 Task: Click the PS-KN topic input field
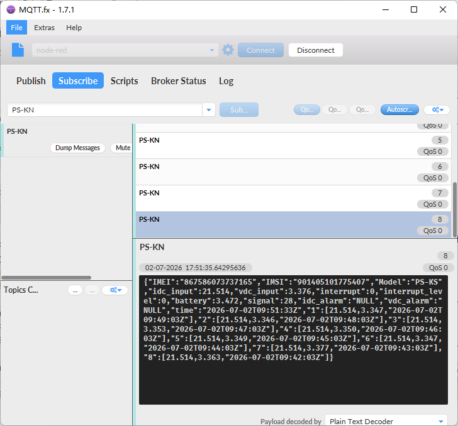click(x=105, y=110)
